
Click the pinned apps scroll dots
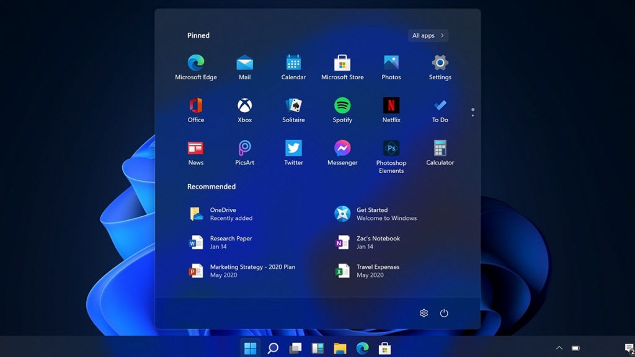point(472,111)
